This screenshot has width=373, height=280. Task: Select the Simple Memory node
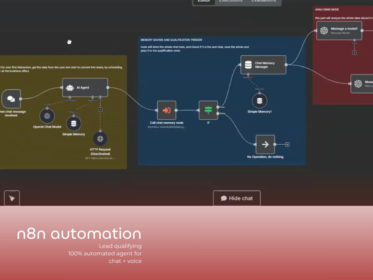point(74,124)
